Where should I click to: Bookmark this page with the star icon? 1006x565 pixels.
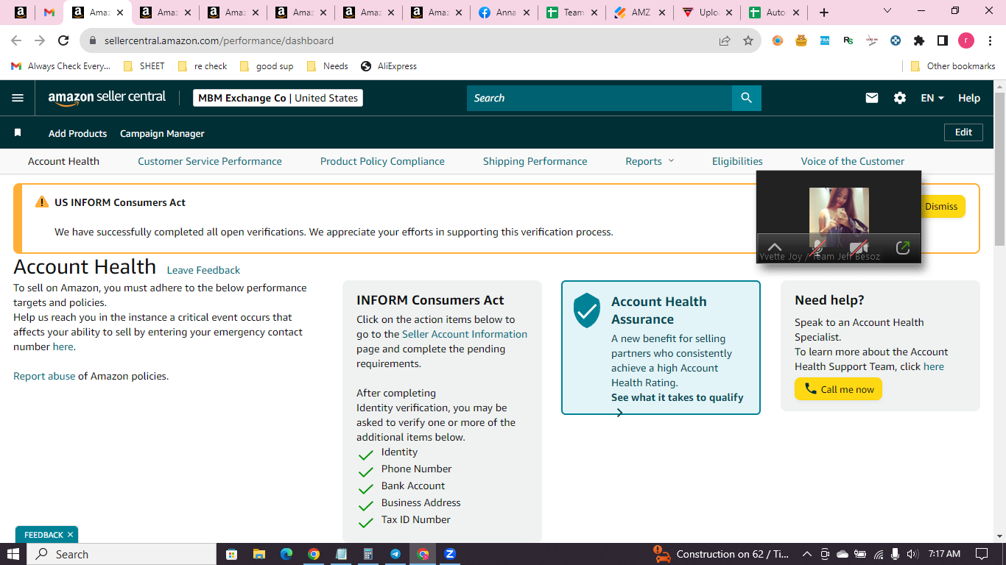(748, 40)
